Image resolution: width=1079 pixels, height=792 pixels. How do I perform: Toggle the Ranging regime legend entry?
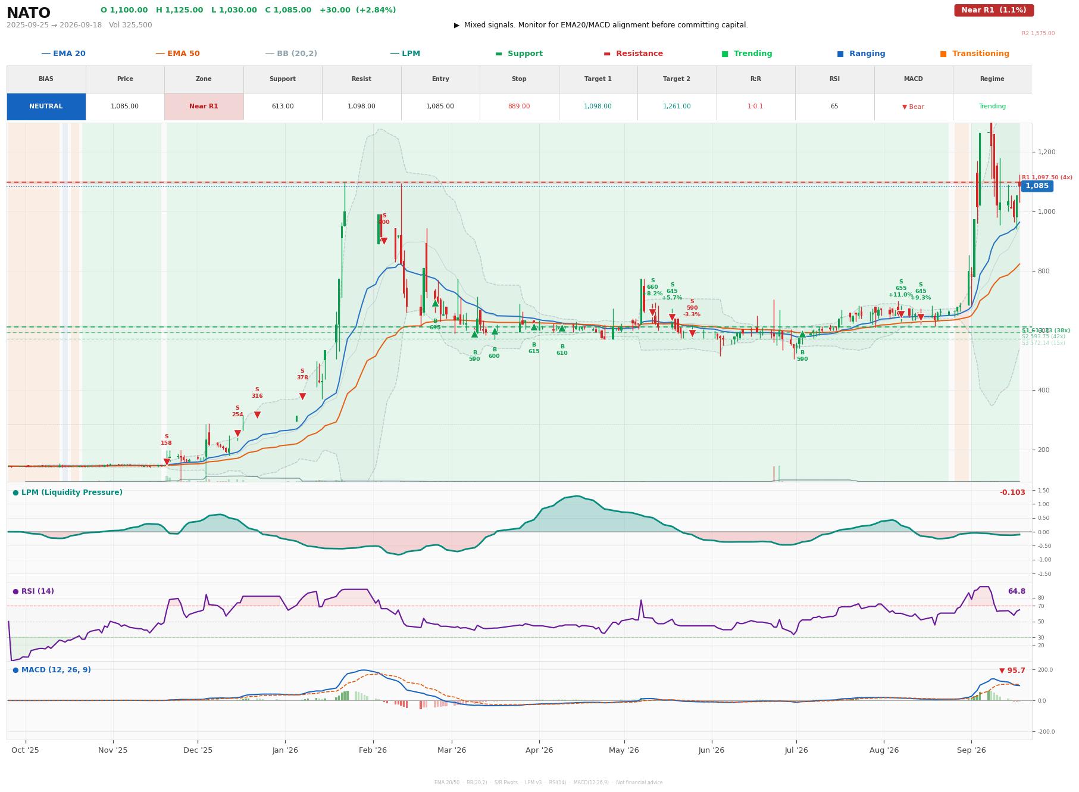pyautogui.click(x=861, y=54)
